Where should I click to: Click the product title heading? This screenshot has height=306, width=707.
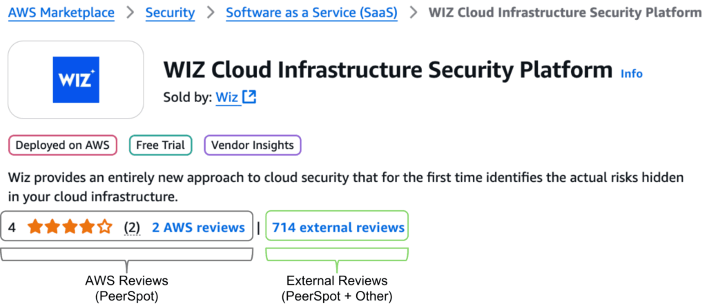[388, 70]
